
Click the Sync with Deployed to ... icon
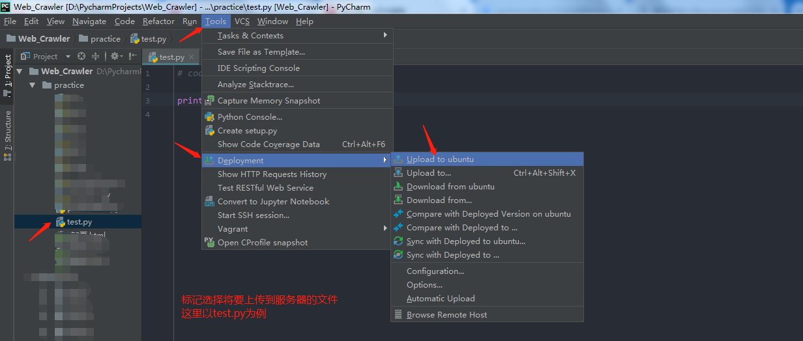398,255
